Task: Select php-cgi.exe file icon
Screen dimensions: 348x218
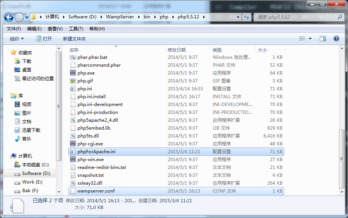Action: click(73, 144)
